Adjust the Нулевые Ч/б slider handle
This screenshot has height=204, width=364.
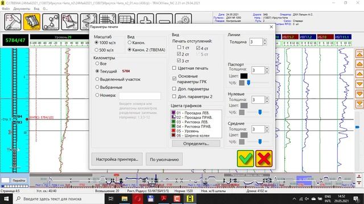260,112
